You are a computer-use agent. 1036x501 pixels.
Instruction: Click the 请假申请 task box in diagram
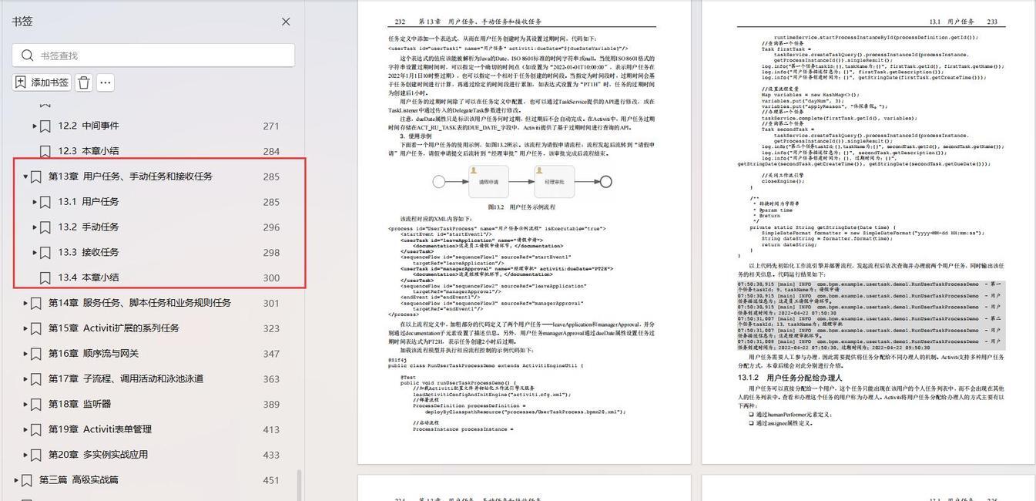coord(489,182)
